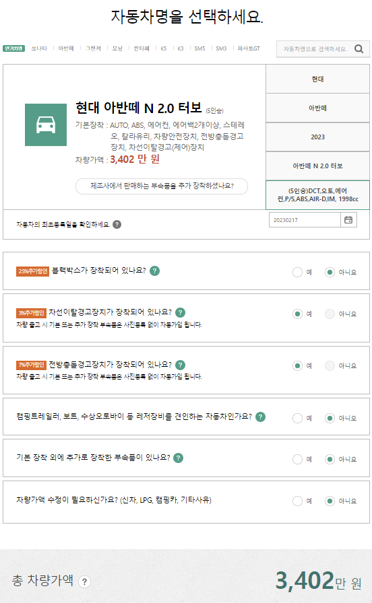
Task: Select 아니요 for 차선이탈경고장치
Action: point(330,314)
